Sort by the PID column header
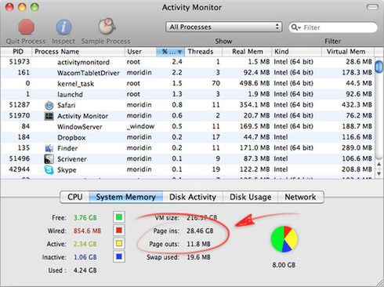This screenshot has width=384, height=287. click(16, 52)
